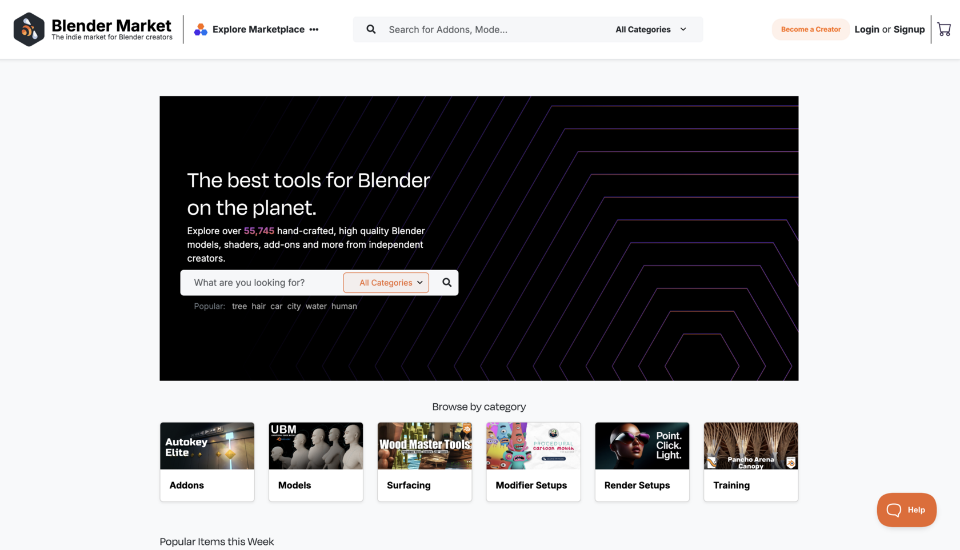Click the Signup link
Screen dimensions: 960x550
[x=909, y=30]
